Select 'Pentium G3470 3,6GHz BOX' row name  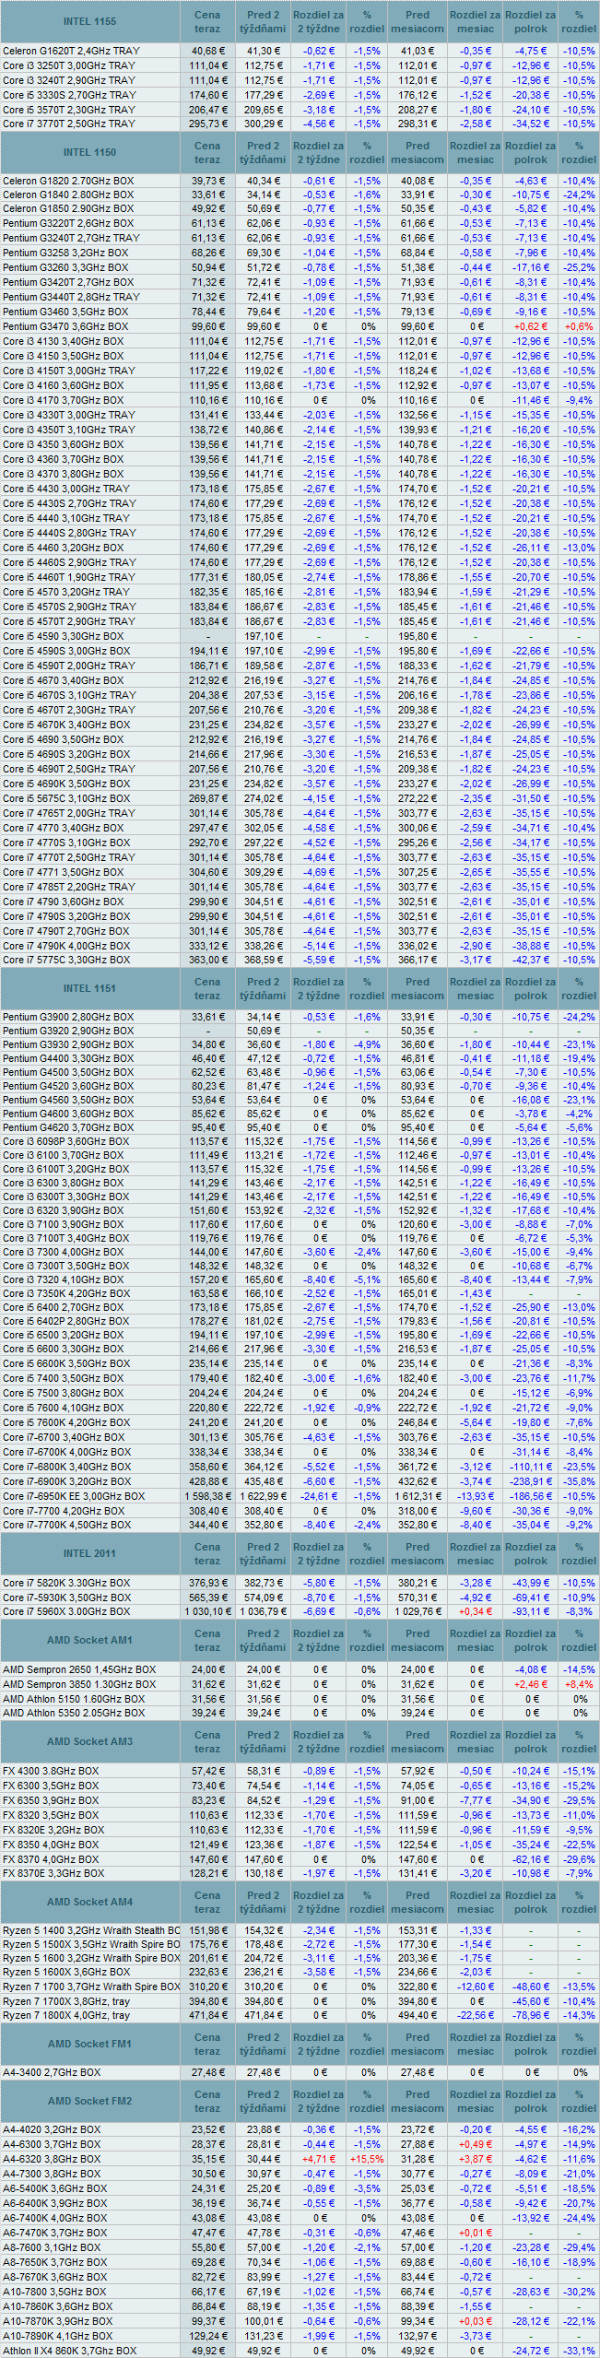pyautogui.click(x=65, y=326)
